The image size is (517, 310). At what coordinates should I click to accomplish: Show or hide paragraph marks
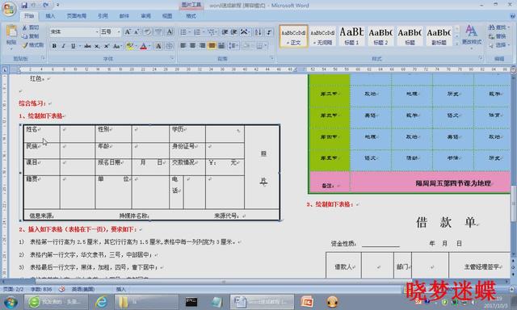tap(269, 32)
